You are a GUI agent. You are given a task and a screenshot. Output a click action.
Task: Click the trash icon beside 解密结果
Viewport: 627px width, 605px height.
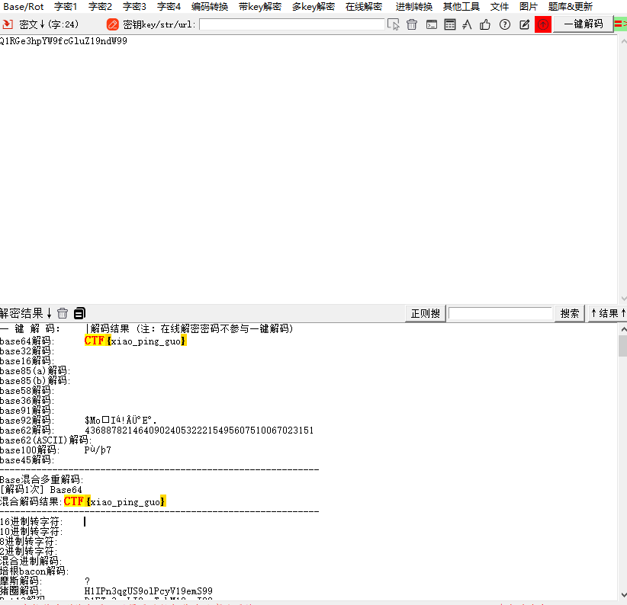point(63,312)
